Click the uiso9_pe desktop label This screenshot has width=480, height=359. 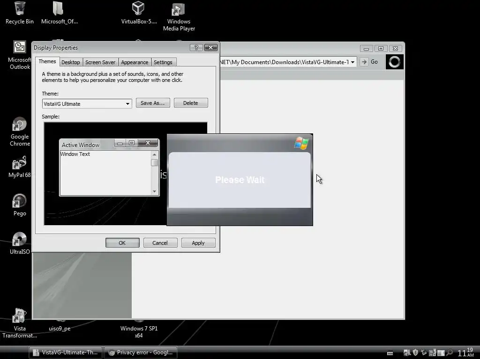click(60, 329)
